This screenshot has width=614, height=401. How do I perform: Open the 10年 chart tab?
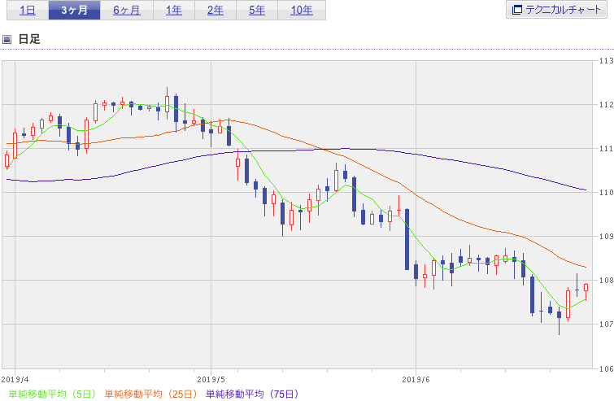pyautogui.click(x=302, y=11)
